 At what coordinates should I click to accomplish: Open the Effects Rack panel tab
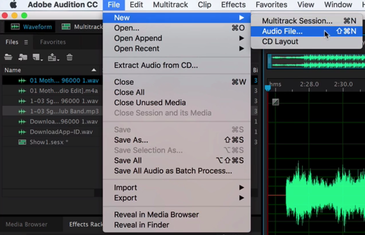(86, 224)
